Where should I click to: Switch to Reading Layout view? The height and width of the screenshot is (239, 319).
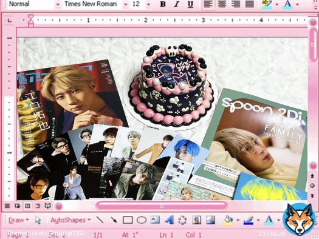pyautogui.click(x=47, y=206)
